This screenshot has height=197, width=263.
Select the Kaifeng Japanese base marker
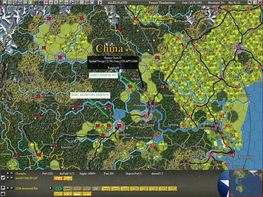pos(195,48)
